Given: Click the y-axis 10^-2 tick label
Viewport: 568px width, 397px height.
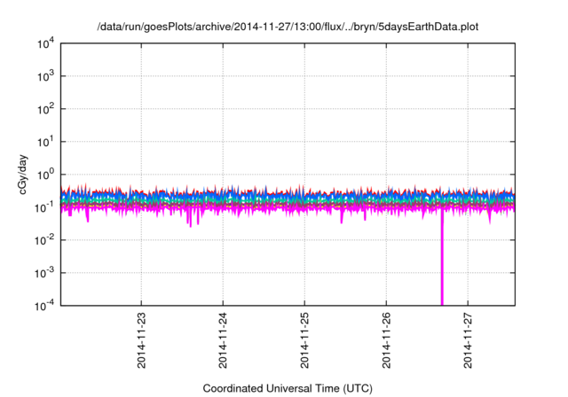Looking at the screenshot, I should pyautogui.click(x=44, y=240).
